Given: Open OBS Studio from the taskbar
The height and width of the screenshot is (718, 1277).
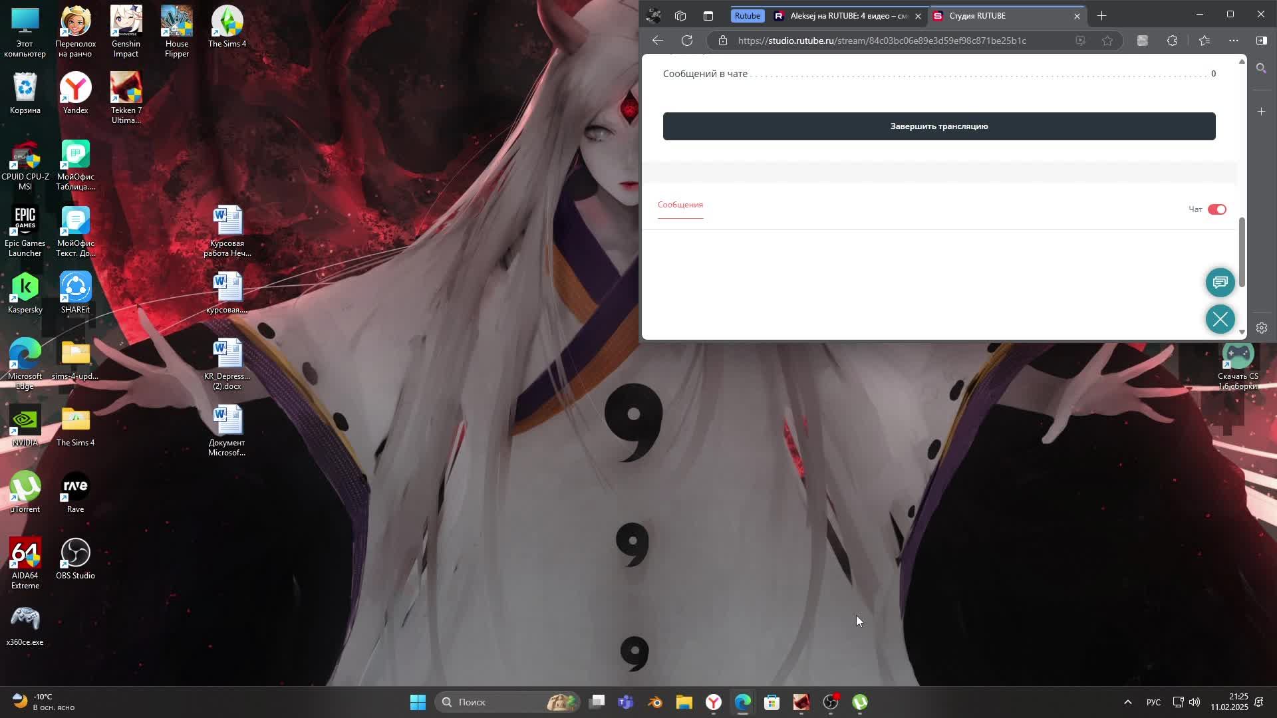Looking at the screenshot, I should tap(831, 702).
